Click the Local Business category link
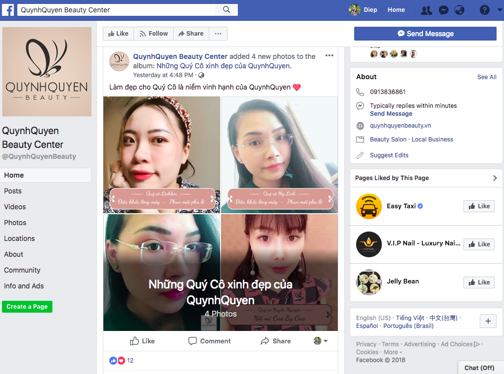 432,140
